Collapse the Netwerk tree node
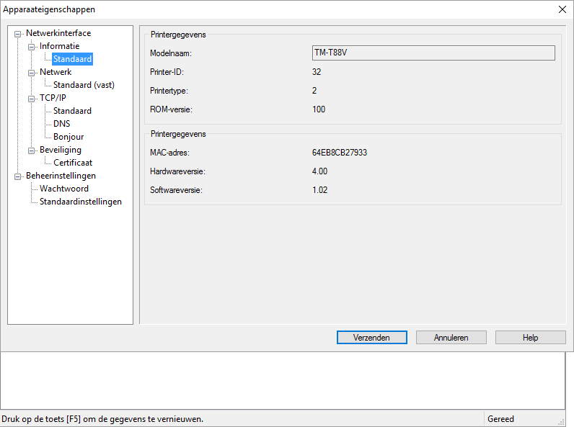The width and height of the screenshot is (574, 427). (x=32, y=73)
